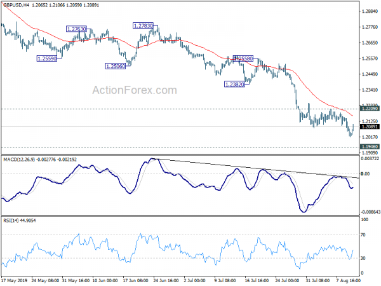Click the MACD axis value -0.008643

click(x=370, y=212)
